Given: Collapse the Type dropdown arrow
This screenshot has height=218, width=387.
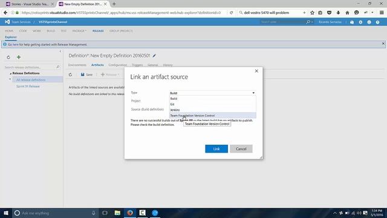Looking at the screenshot, I should tap(253, 93).
